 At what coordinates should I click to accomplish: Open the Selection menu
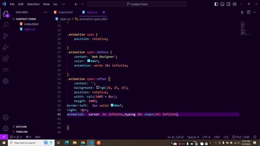click(x=33, y=4)
